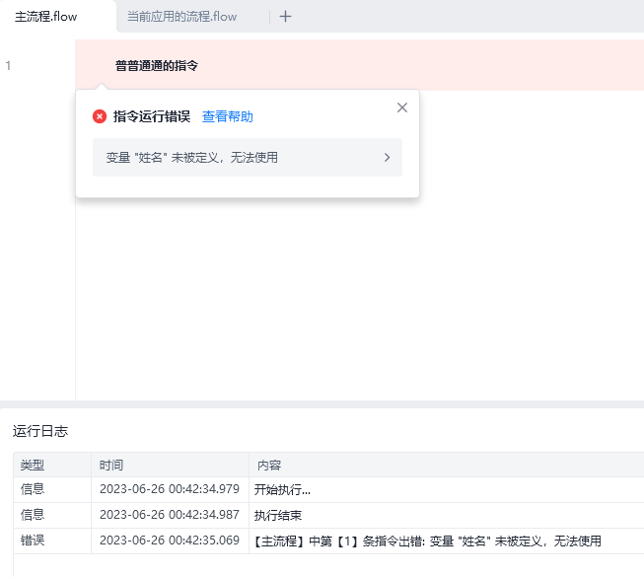Expand error details via the chevron arrow
Image resolution: width=644 pixels, height=577 pixels.
(x=387, y=157)
